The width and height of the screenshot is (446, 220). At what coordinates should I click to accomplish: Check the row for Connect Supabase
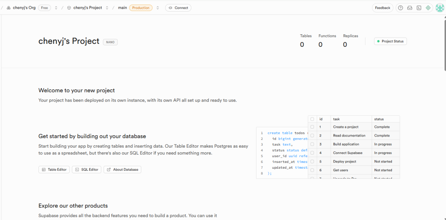(312, 153)
